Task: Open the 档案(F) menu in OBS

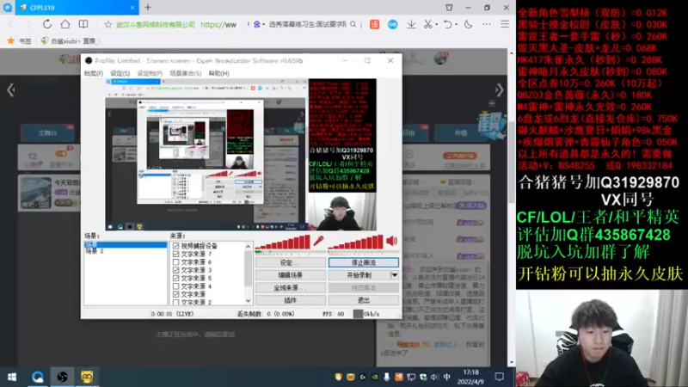Action: tap(94, 73)
